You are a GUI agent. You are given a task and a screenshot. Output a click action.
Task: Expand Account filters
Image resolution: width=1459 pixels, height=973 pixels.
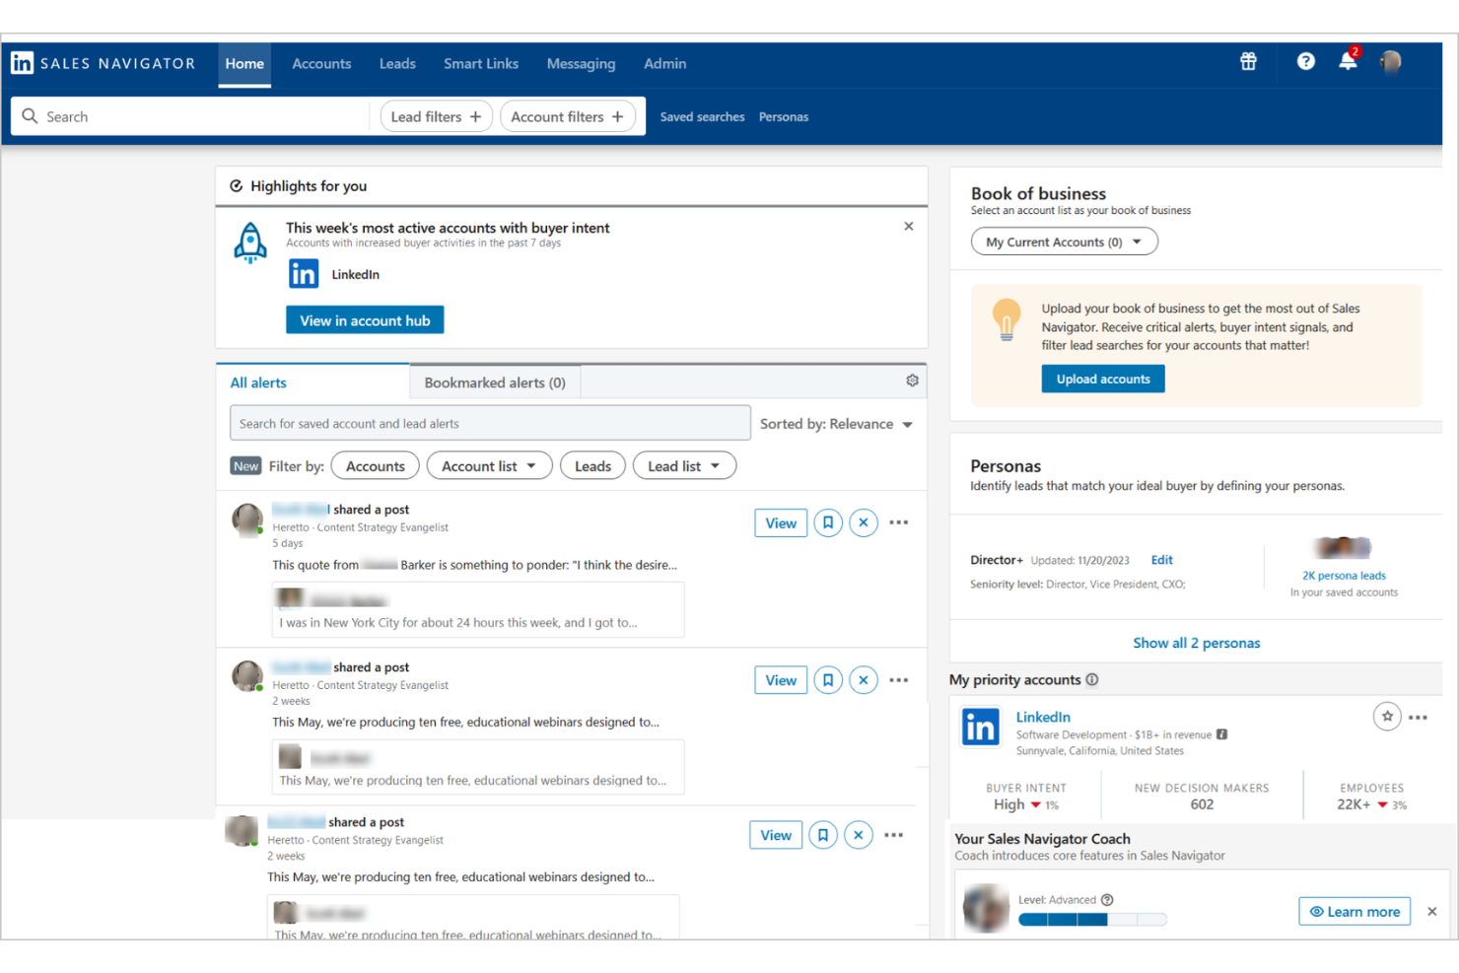(x=568, y=116)
